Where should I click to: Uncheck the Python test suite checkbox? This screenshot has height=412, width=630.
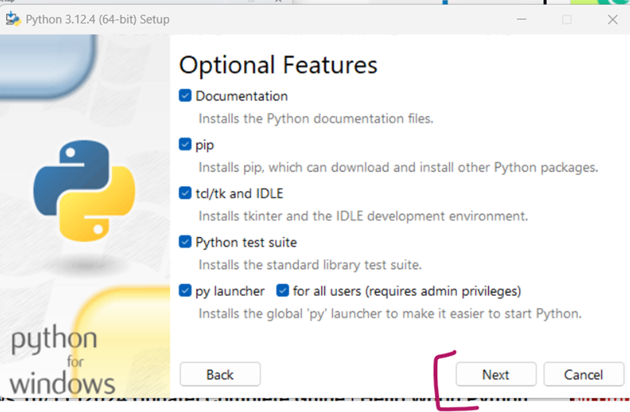click(186, 242)
